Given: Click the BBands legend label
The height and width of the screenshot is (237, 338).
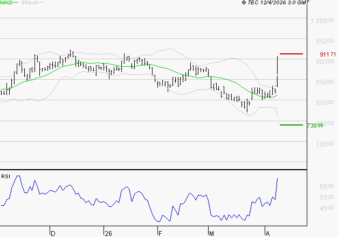Looking at the screenshot, I should tap(30, 2).
